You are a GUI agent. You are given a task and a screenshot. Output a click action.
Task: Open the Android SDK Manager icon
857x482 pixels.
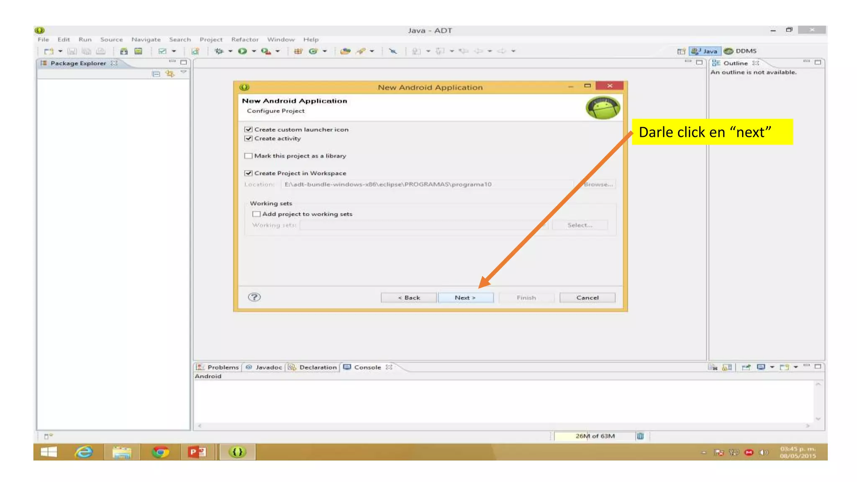coord(123,51)
